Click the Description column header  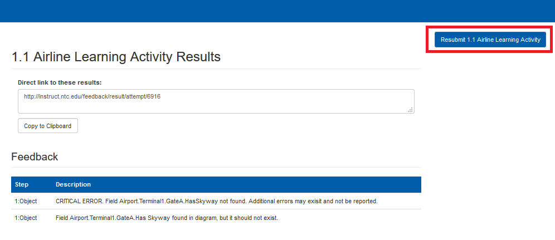[73, 184]
